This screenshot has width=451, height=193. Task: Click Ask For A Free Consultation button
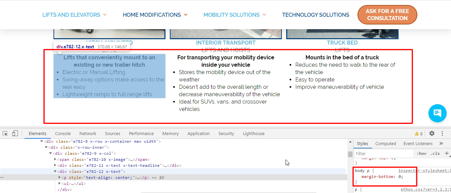[x=387, y=15]
